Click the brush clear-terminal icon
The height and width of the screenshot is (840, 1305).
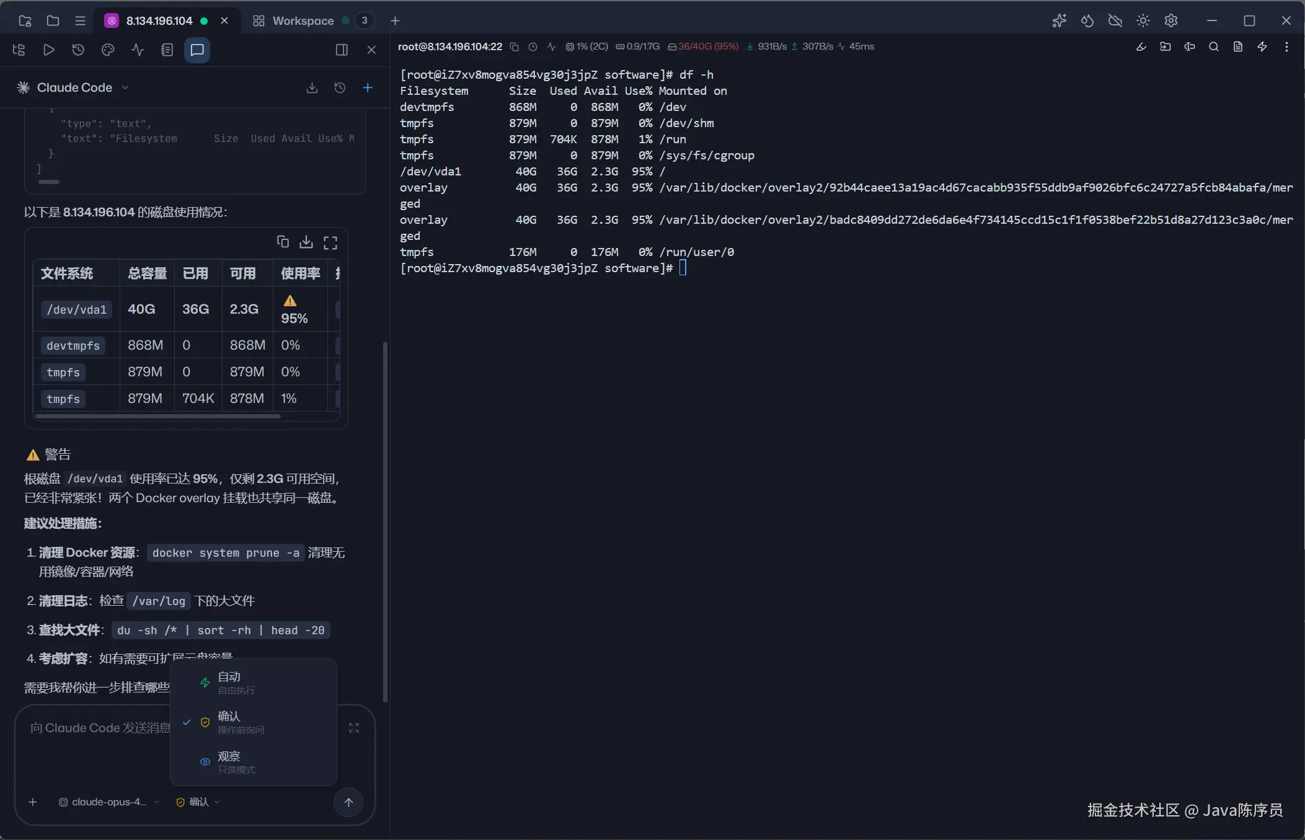point(1141,46)
